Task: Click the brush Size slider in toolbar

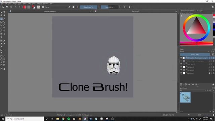Action: pyautogui.click(x=110, y=7)
